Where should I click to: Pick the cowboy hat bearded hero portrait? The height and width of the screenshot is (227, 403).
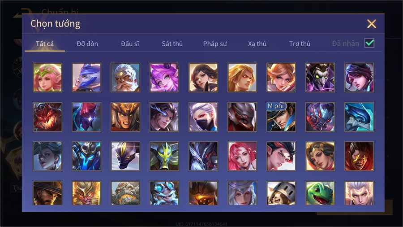pyautogui.click(x=47, y=193)
